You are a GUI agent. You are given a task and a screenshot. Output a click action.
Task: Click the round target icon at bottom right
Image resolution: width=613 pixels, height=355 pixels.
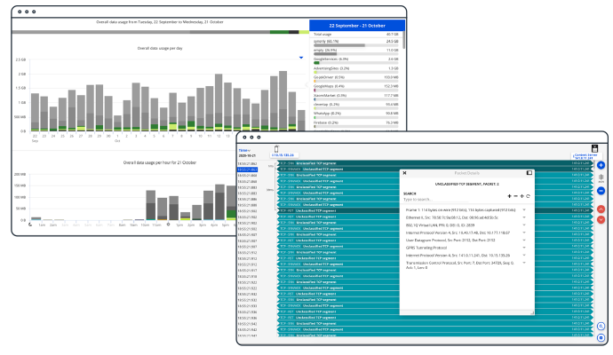(x=601, y=338)
